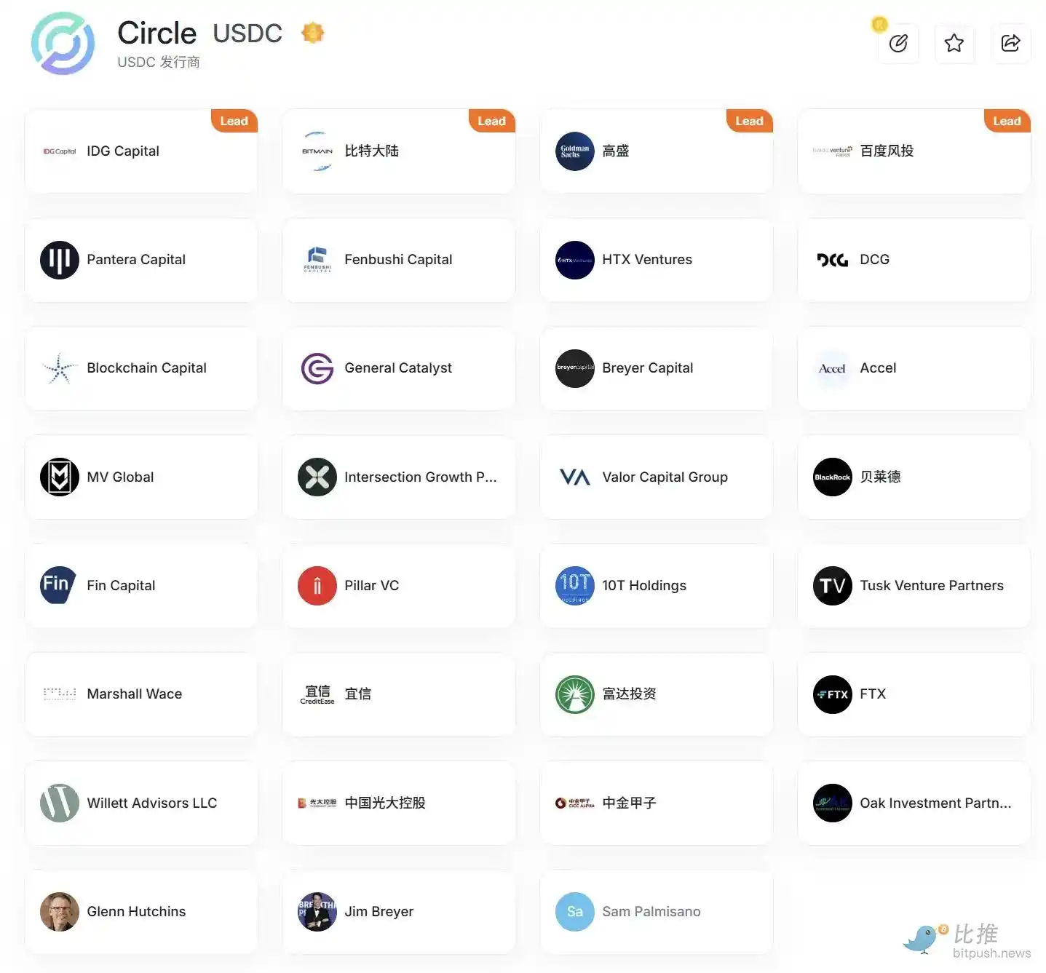Viewport: 1046px width, 973px height.
Task: Click the Willett Advisors LLC card
Action: [x=141, y=803]
